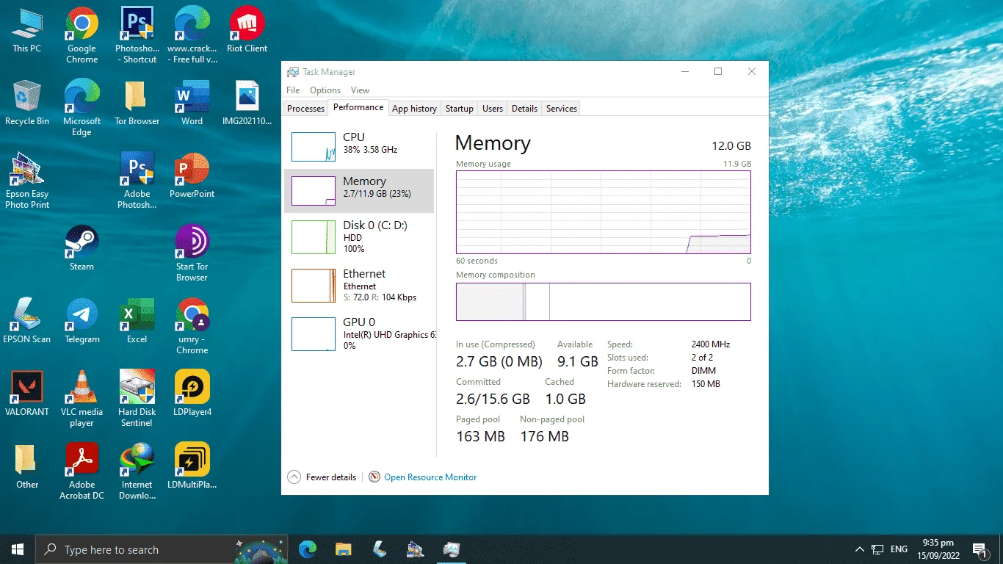Select the Word desktop shortcut
The image size is (1003, 564).
pyautogui.click(x=192, y=103)
